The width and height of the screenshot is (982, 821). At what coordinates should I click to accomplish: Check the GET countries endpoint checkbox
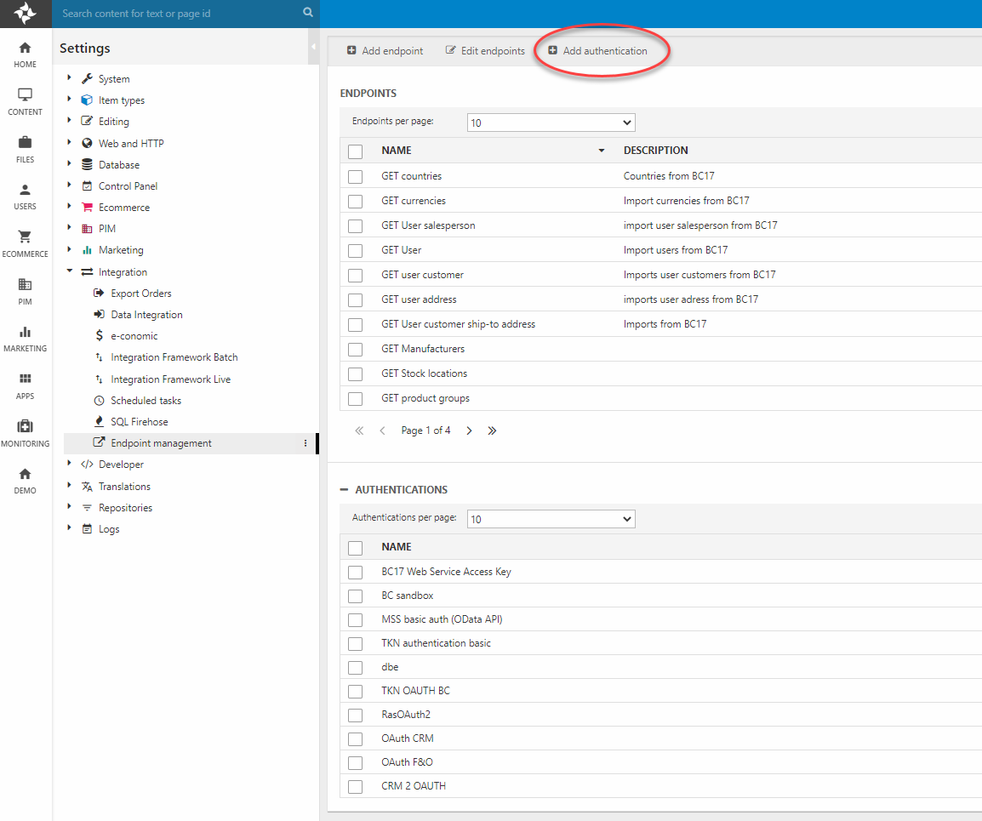pyautogui.click(x=355, y=177)
